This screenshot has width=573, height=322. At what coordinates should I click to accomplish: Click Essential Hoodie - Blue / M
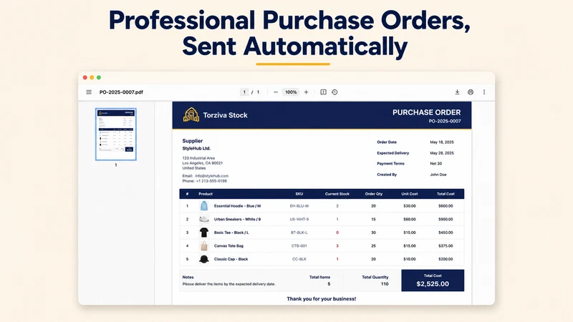pyautogui.click(x=237, y=206)
